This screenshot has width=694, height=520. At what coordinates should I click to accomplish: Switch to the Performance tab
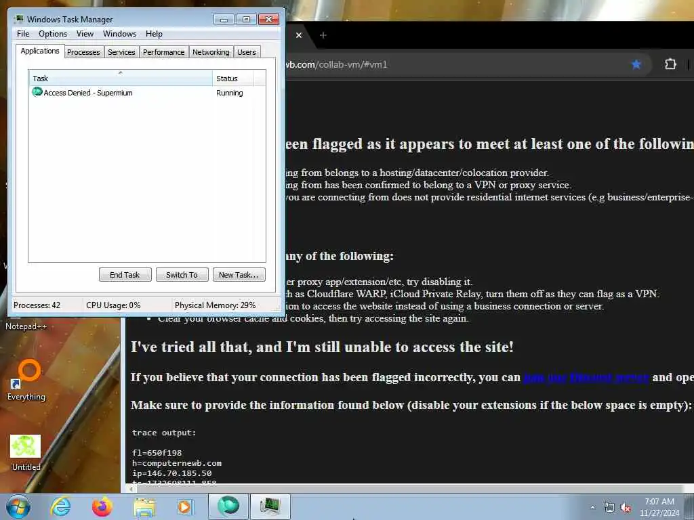[164, 52]
